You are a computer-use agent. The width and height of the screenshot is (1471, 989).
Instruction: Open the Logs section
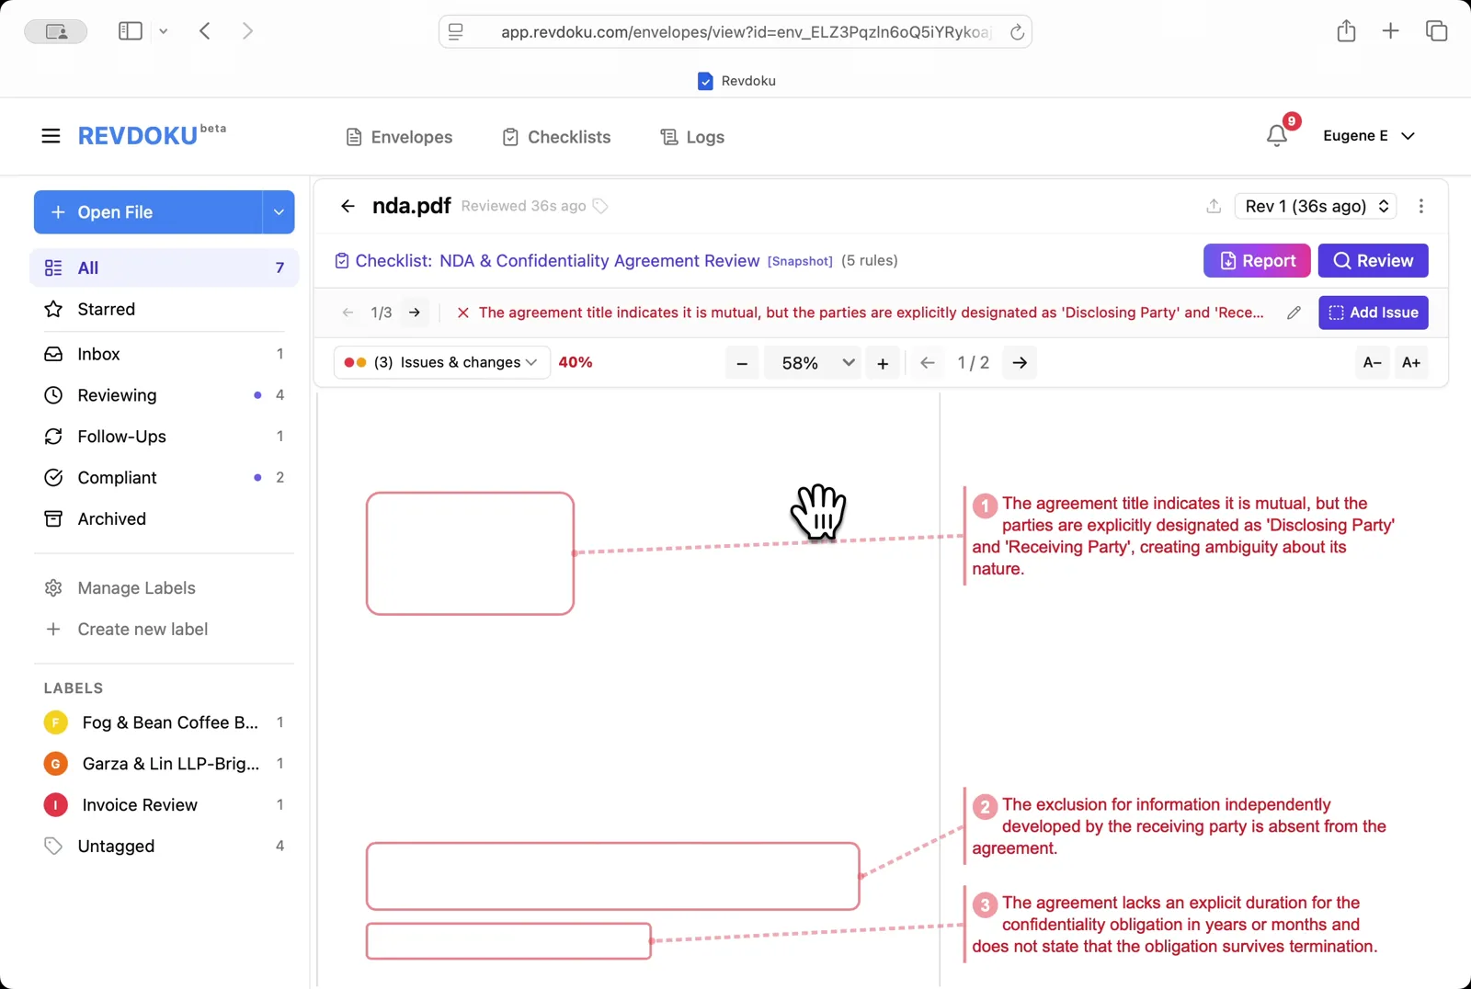pos(692,136)
